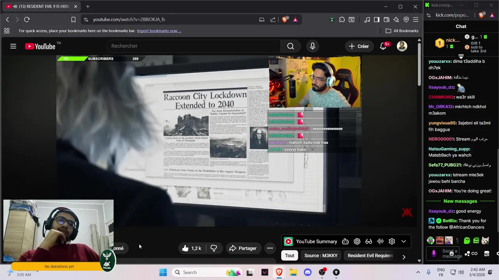The image size is (499, 280).
Task: Open YouTube notifications bell
Action: 383,46
